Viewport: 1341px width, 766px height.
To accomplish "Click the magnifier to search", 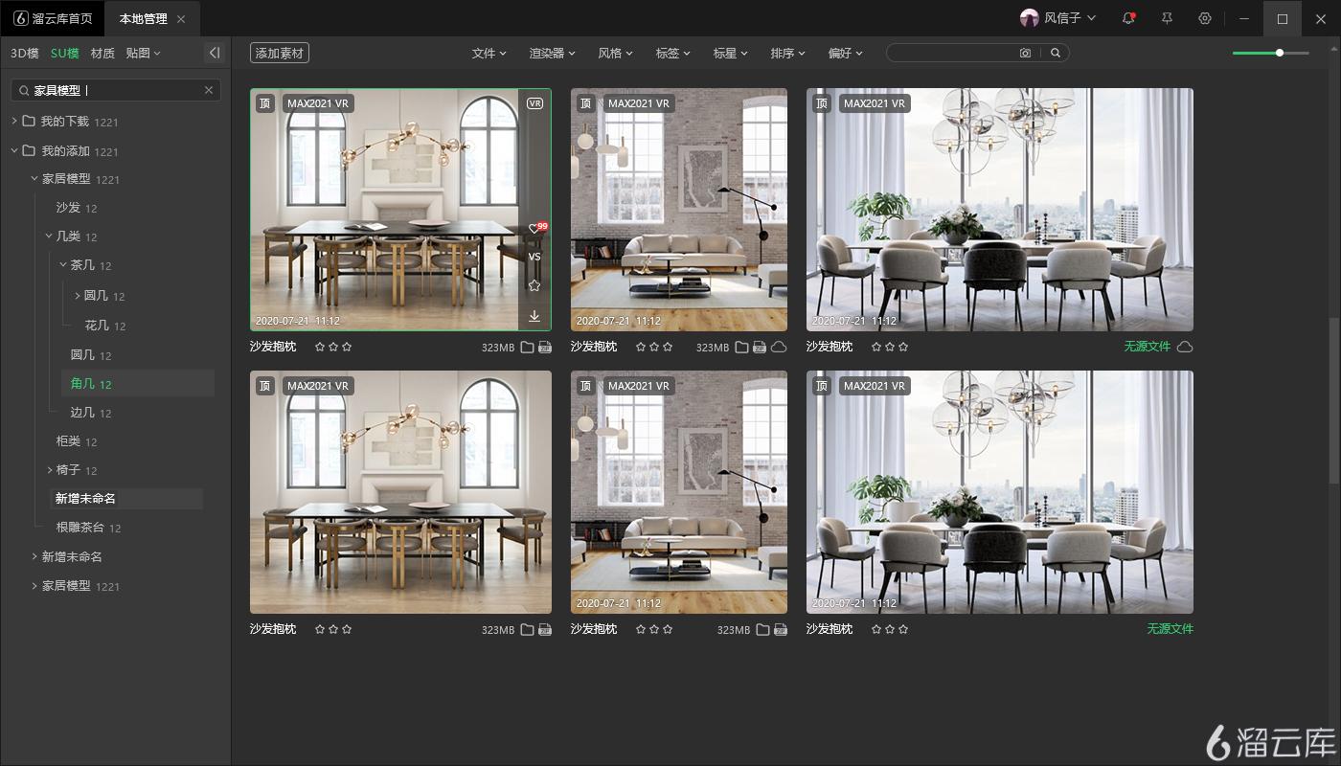I will (x=1055, y=53).
